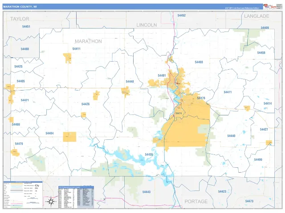This screenshot has width=285, height=213.
Task: Select ZIP code 54411 label
Action: click(76, 49)
